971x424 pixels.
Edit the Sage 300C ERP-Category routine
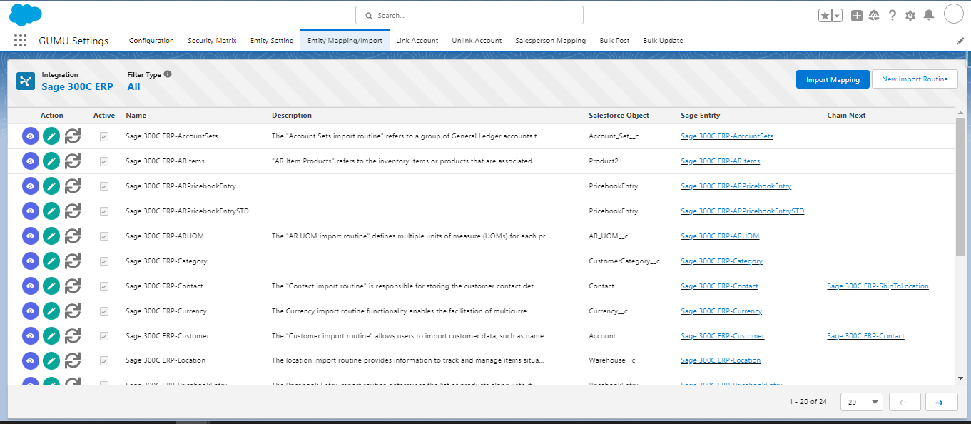(x=51, y=261)
